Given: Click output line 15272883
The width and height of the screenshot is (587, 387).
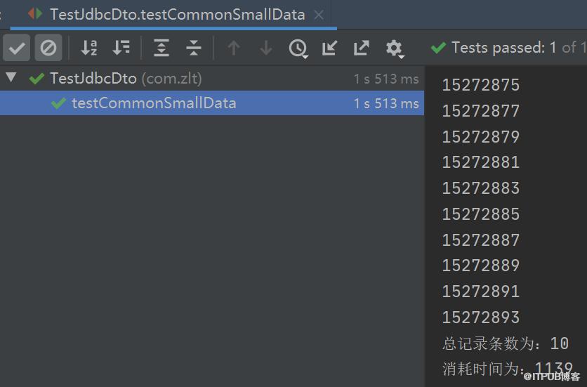Looking at the screenshot, I should tap(481, 188).
